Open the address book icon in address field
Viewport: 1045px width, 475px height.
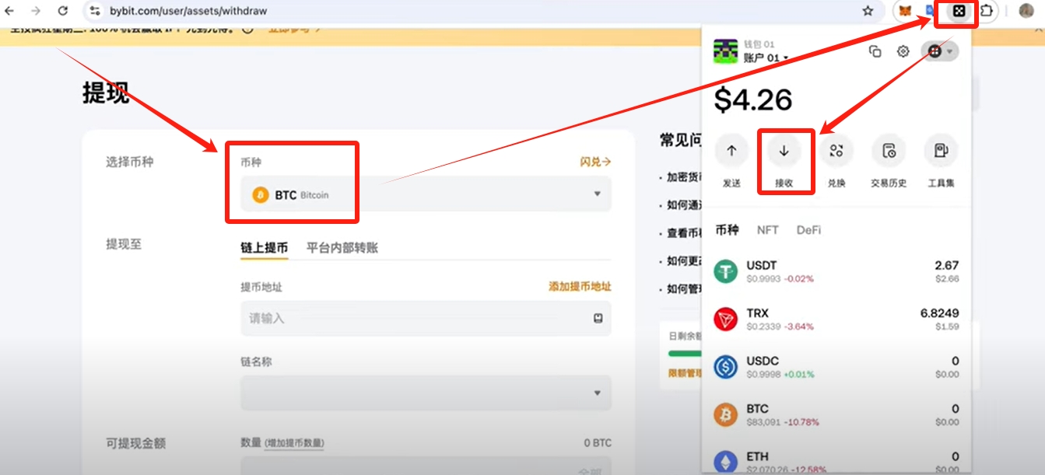pos(598,318)
